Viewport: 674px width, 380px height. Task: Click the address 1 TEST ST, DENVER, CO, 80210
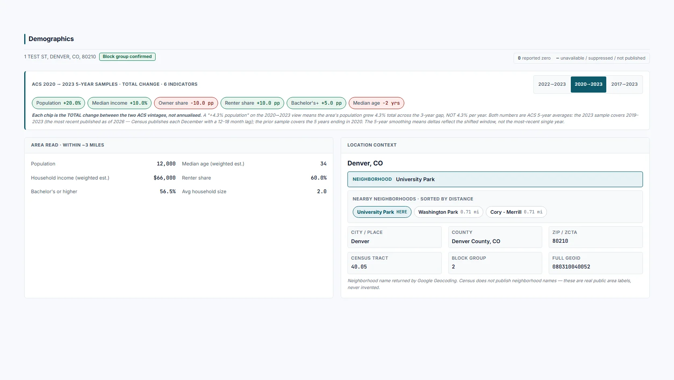(60, 57)
